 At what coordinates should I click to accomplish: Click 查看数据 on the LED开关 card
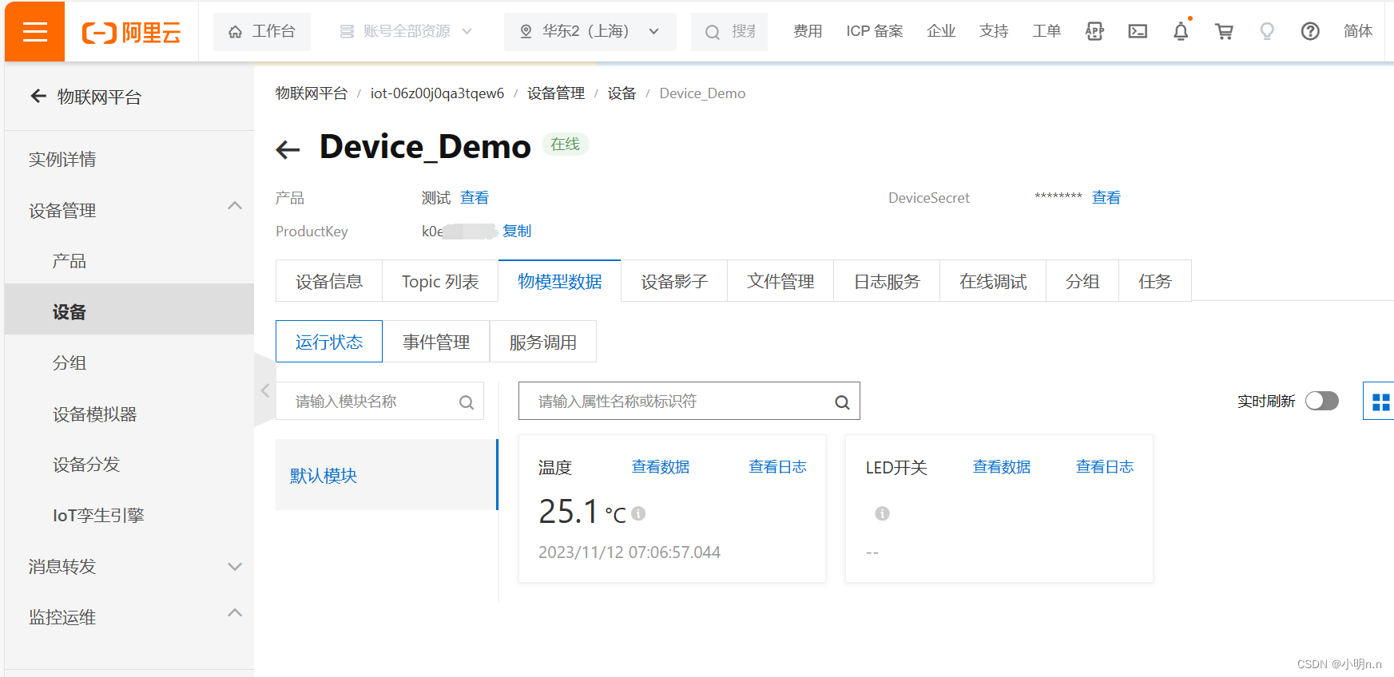pos(1002,467)
